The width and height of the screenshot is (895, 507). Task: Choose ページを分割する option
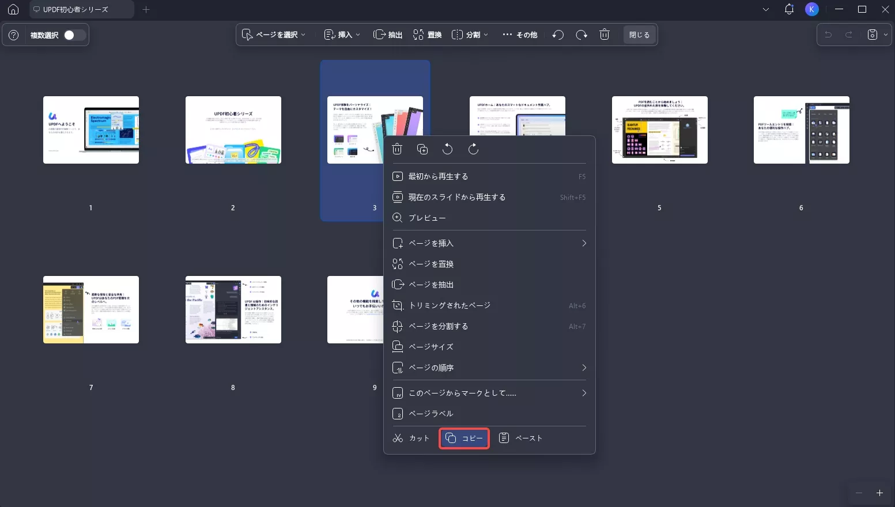tap(489, 326)
